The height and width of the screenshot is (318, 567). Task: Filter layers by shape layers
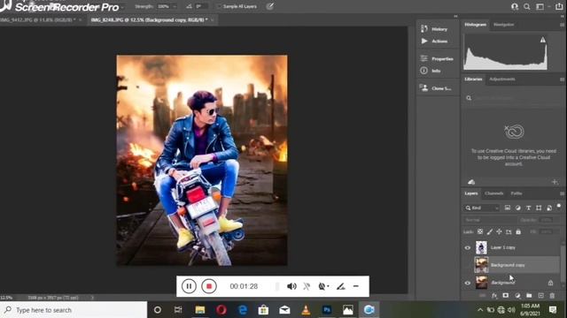(539, 208)
